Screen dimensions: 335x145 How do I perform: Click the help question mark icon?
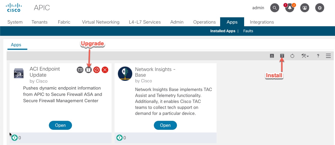[318, 56]
